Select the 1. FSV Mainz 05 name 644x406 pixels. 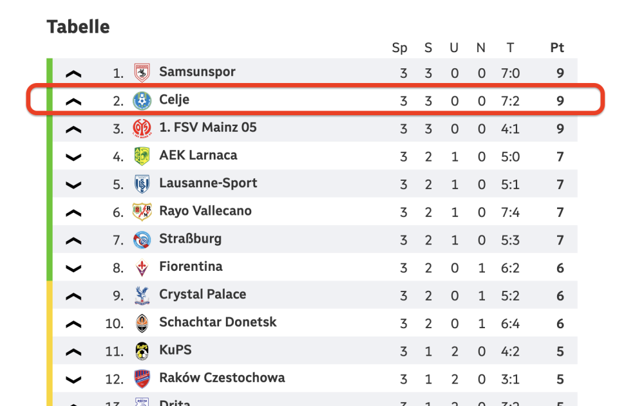pos(207,127)
